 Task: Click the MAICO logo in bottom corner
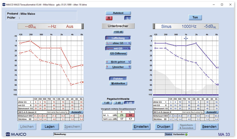click(x=16, y=134)
